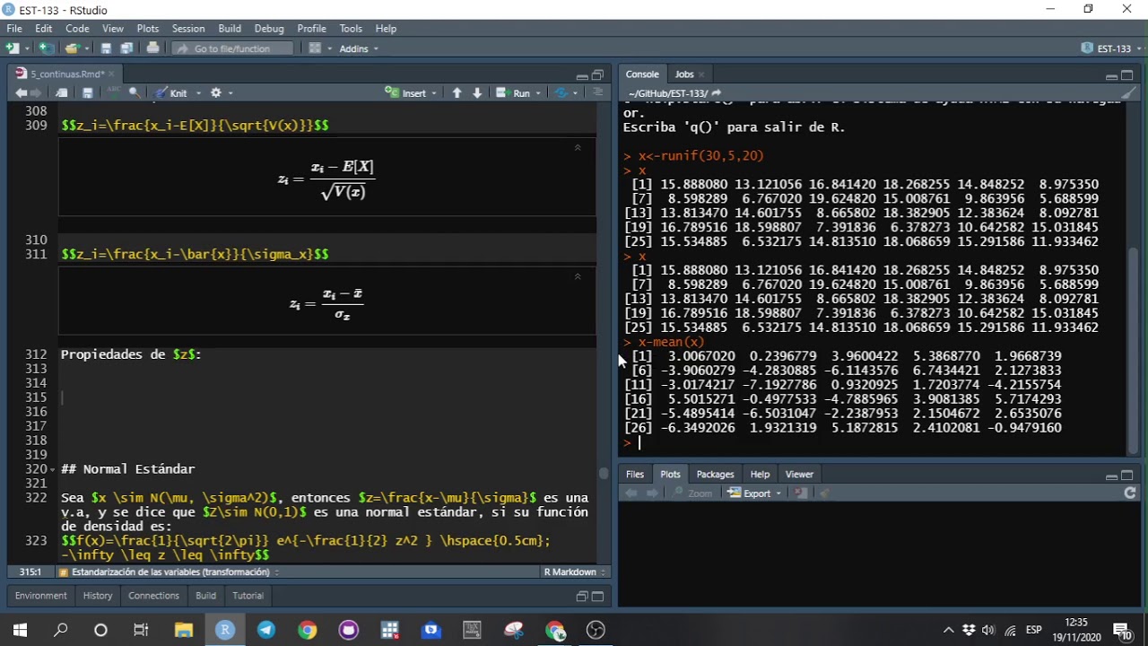Click the Run button
This screenshot has width=1148, height=646.
(513, 93)
